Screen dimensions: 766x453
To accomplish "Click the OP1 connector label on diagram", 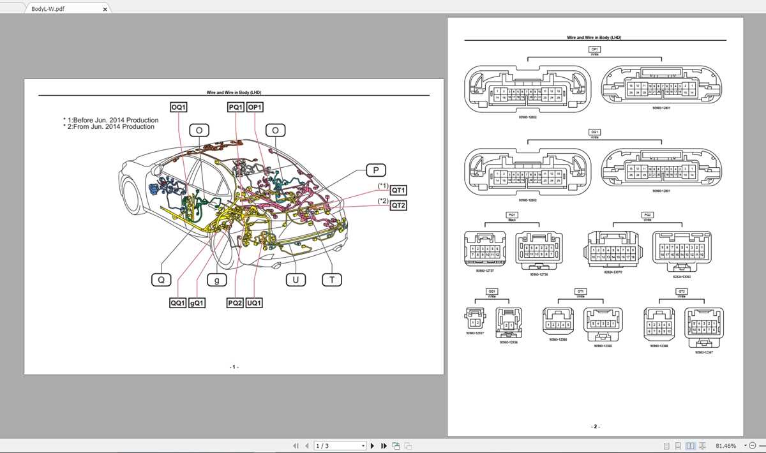I will [x=255, y=107].
